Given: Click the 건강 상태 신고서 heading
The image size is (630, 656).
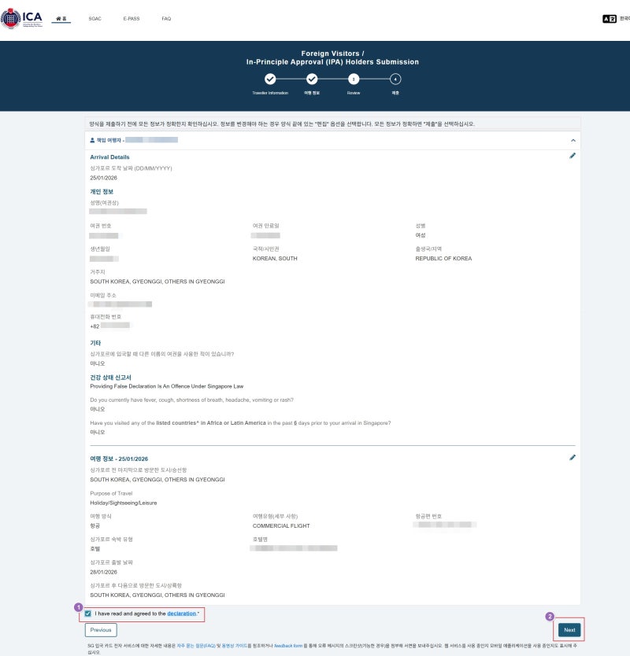Looking at the screenshot, I should [x=110, y=377].
